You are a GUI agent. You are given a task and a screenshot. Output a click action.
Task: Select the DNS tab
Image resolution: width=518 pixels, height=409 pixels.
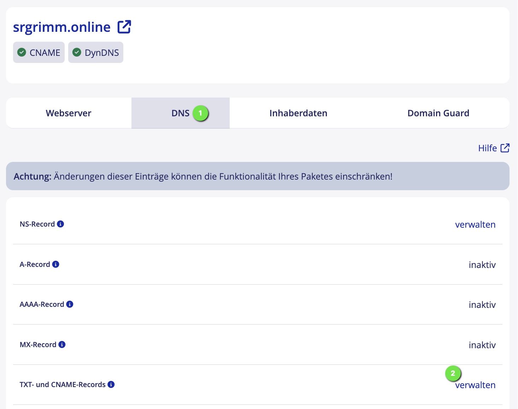click(x=180, y=113)
